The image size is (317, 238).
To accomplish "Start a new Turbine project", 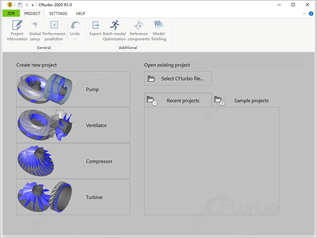I will tap(73, 197).
